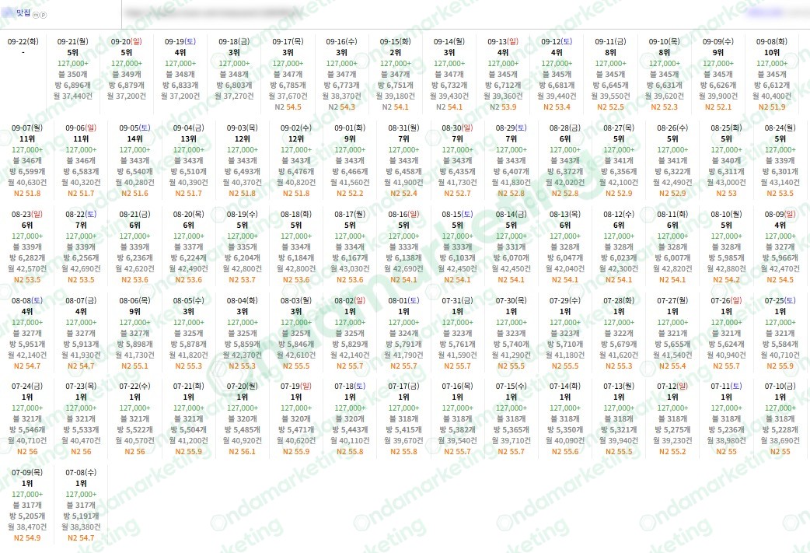The width and height of the screenshot is (810, 553).
Task: Select the 08-30(일) date label
Action: pos(457,128)
